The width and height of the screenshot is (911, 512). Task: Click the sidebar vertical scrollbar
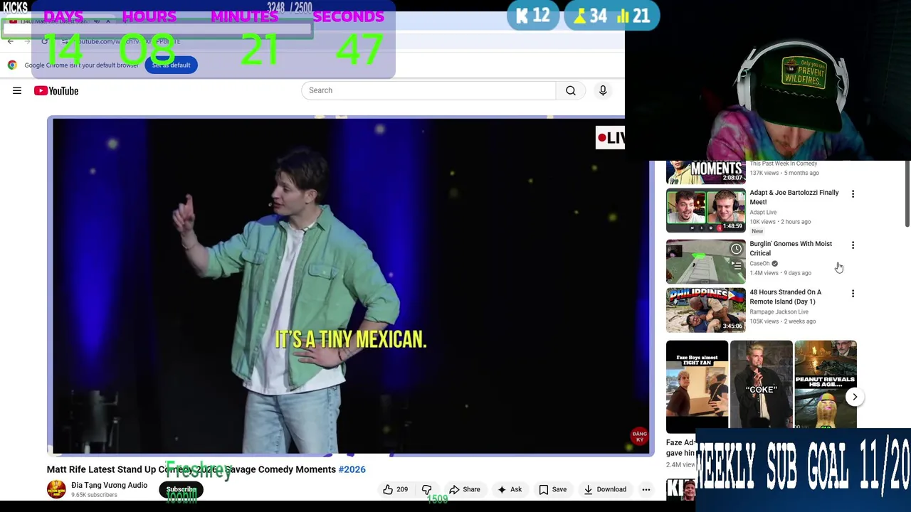907,193
